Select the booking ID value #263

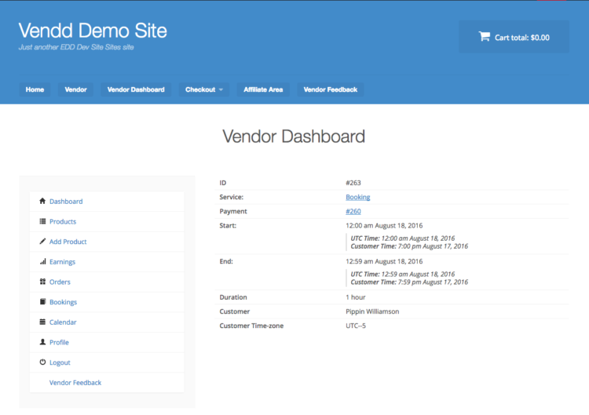(353, 183)
